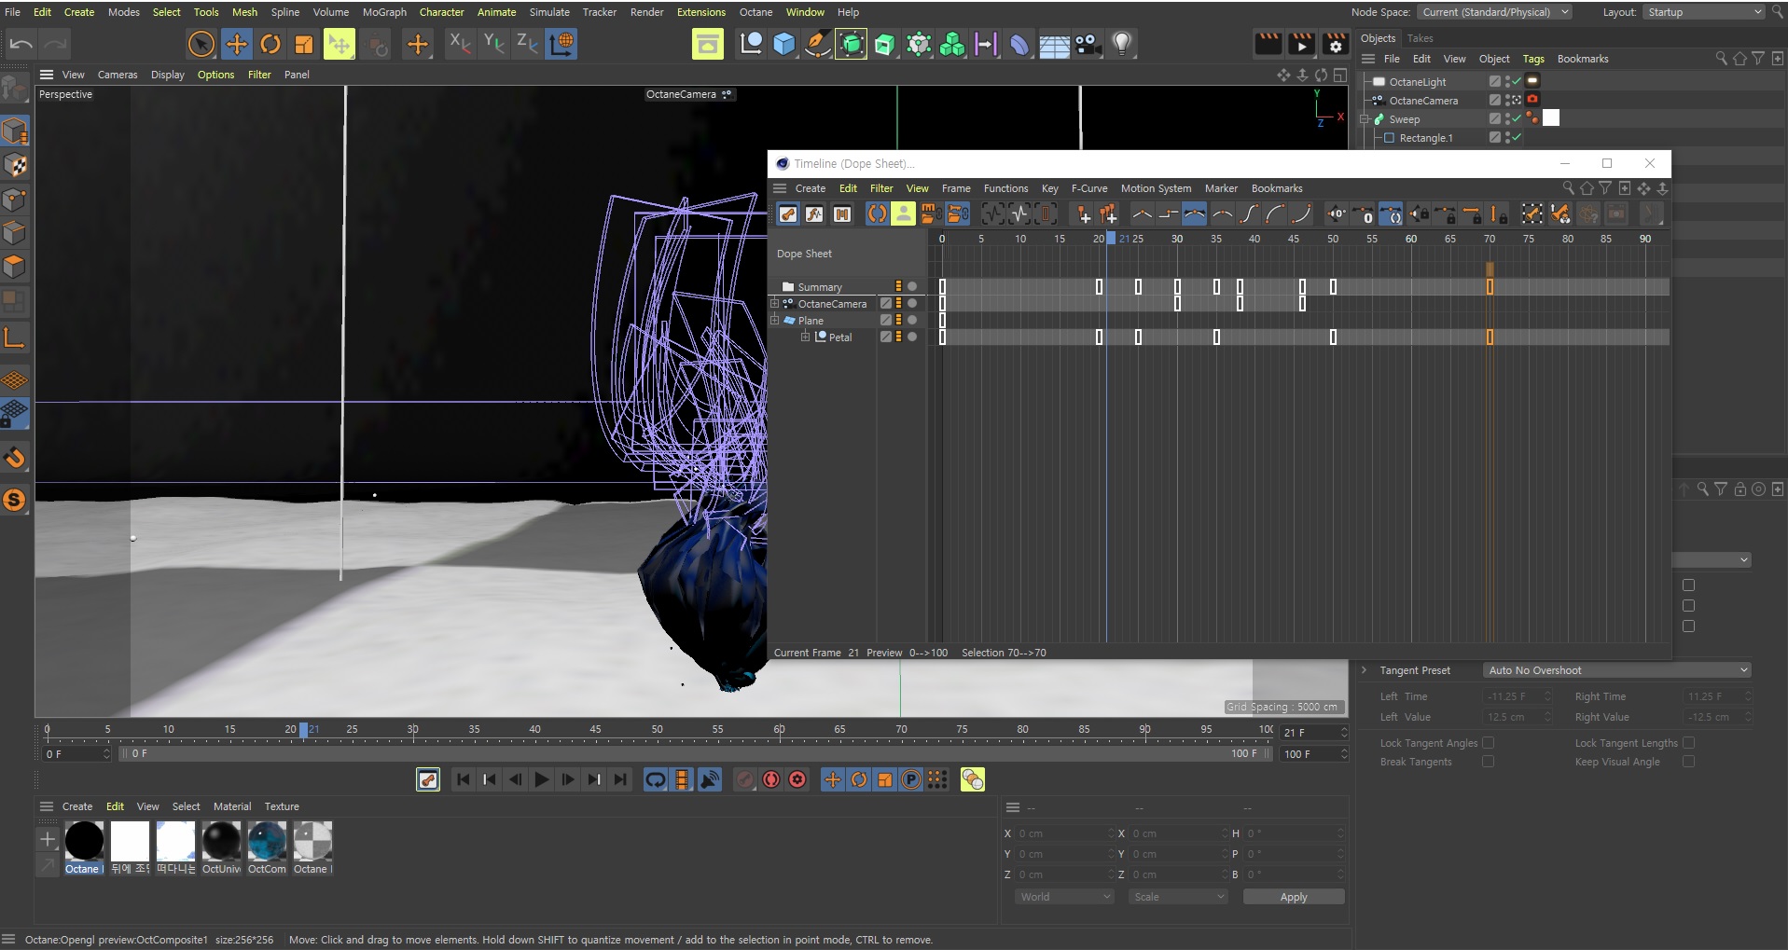Toggle Lock Tangent Angles checkbox
Screen dimensions: 1788x950
click(x=1488, y=743)
